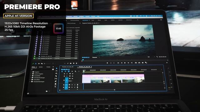The width and height of the screenshot is (200, 112).
Task: Select the Hand tool
Action: 56,84
